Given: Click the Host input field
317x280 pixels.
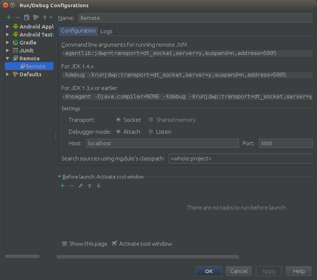Looking at the screenshot, I should 162,143.
